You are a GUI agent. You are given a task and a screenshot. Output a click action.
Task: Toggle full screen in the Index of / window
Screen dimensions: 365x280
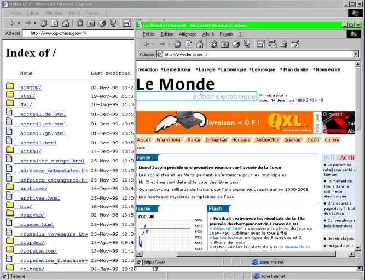tap(127, 23)
